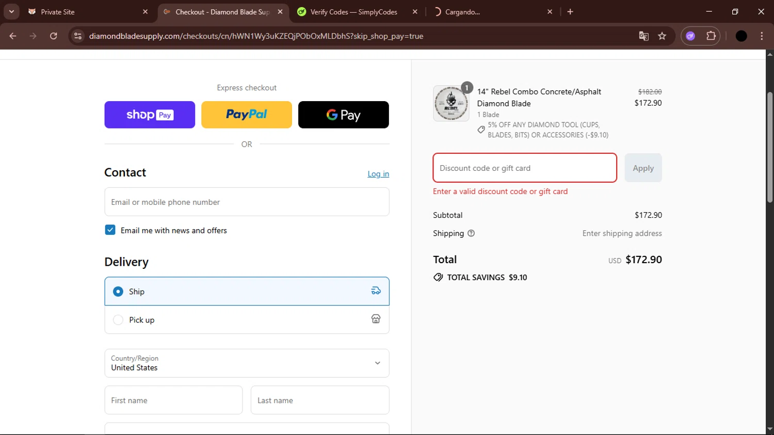This screenshot has width=774, height=435.
Task: Click the discount tag icon under product
Action: [x=481, y=130]
